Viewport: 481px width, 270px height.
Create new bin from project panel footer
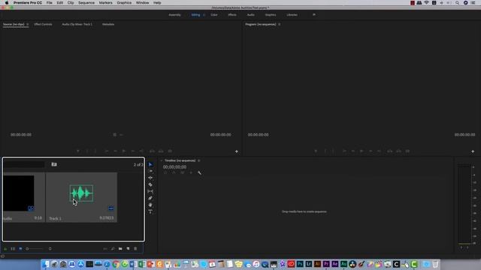(x=120, y=249)
